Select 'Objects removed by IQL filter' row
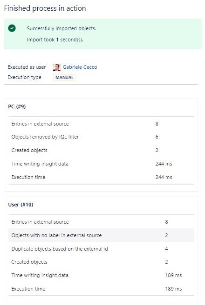The height and width of the screenshot is (305, 205). click(x=101, y=137)
